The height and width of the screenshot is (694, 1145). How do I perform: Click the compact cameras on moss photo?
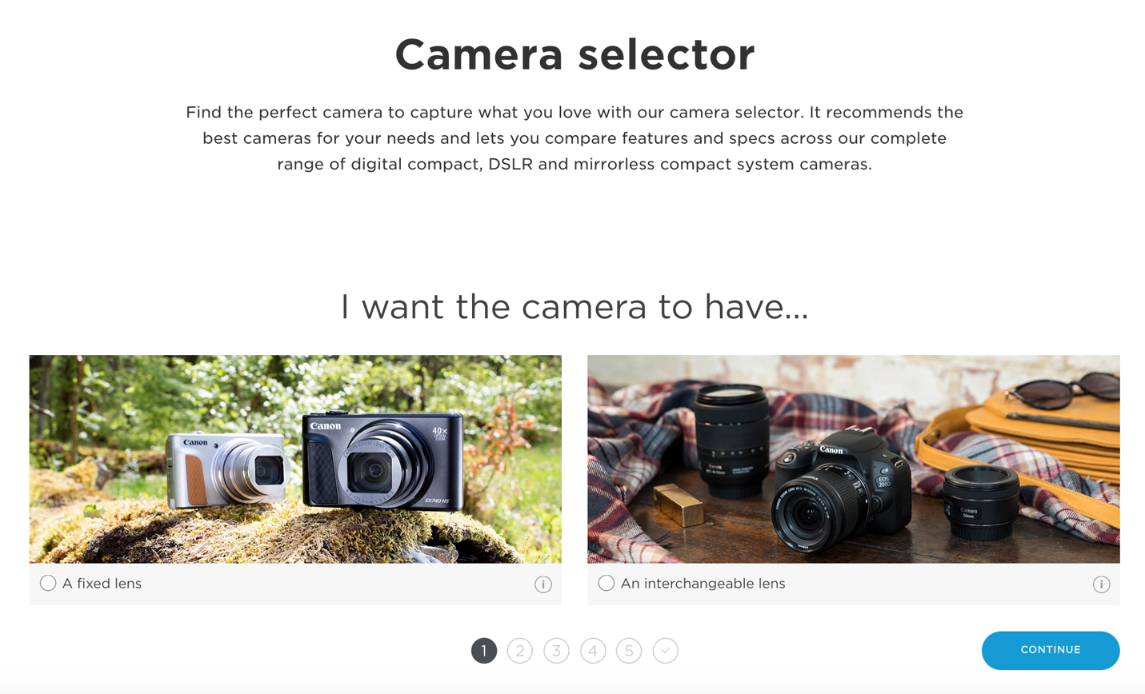[295, 459]
